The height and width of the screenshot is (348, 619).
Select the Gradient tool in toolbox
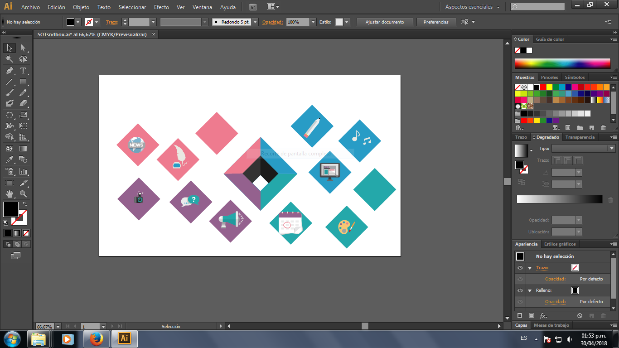click(x=23, y=148)
